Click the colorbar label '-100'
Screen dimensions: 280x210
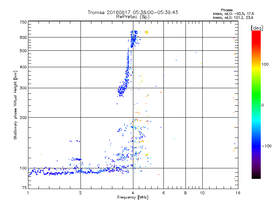266,146
